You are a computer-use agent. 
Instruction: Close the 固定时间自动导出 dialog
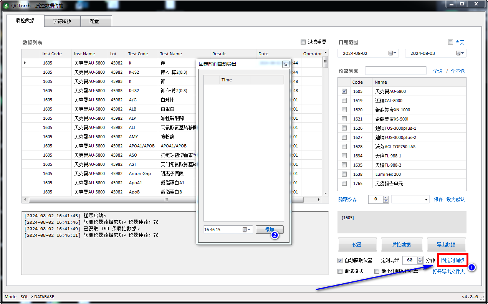pos(285,64)
